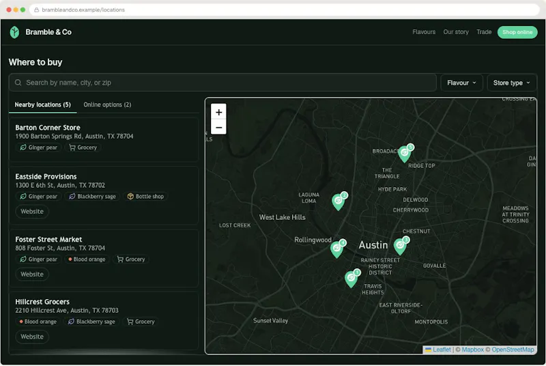
Task: Open the Store type filter dropdown
Action: click(511, 83)
